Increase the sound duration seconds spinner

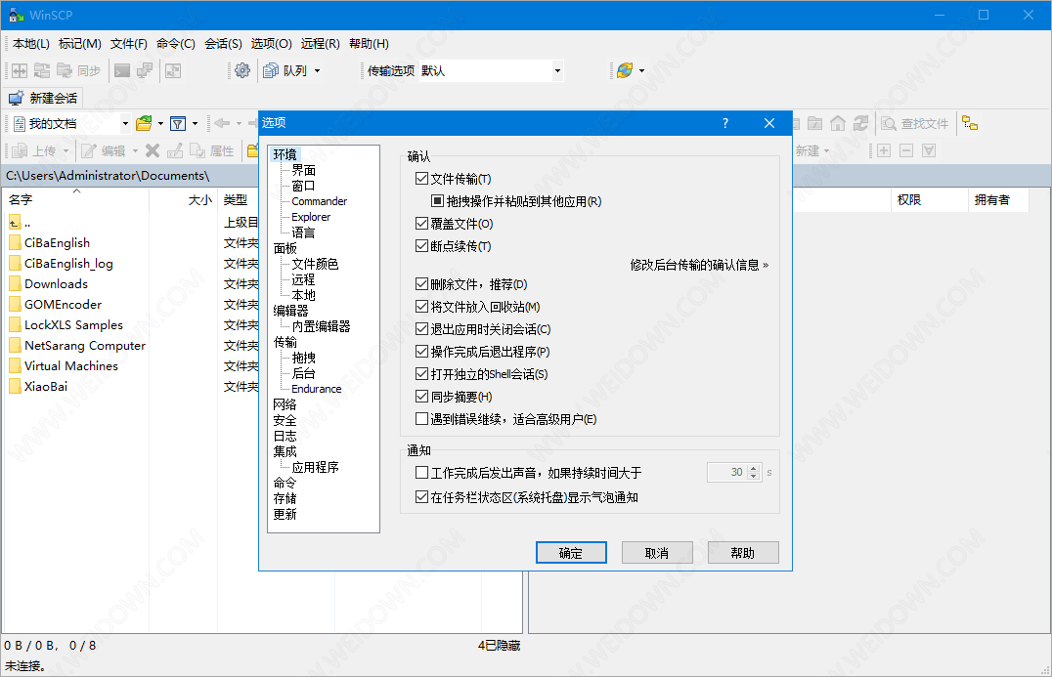pos(753,468)
